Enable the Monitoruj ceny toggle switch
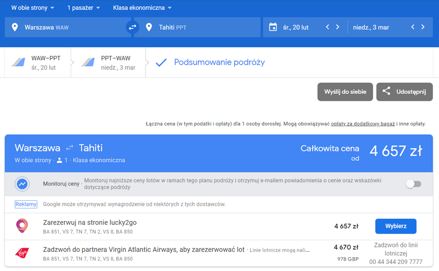The height and width of the screenshot is (271, 439). click(x=414, y=184)
